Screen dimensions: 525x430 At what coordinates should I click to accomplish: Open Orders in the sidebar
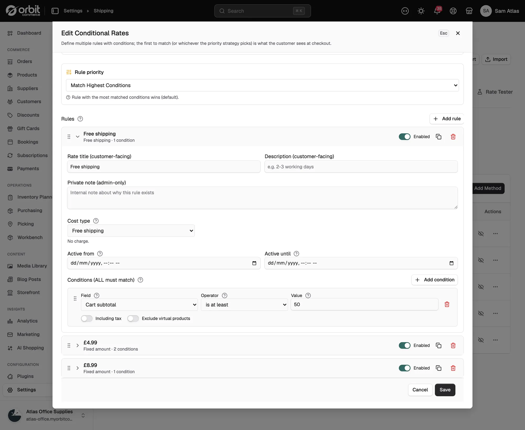[24, 61]
